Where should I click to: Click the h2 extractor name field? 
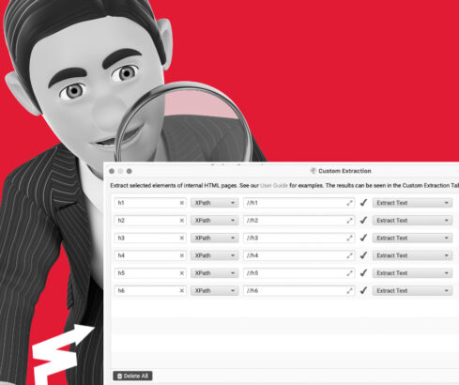point(150,221)
